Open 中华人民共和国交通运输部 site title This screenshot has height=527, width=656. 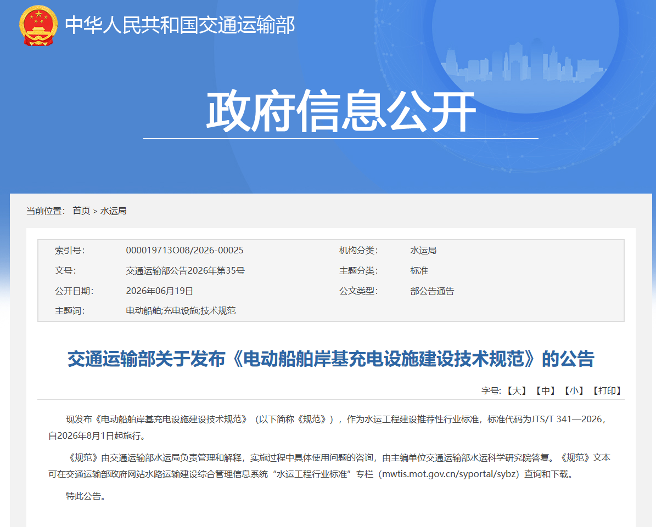pos(180,25)
